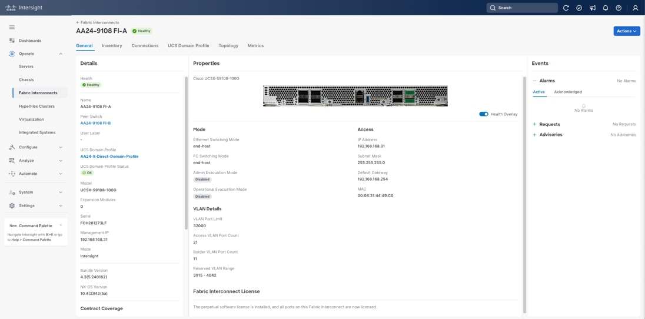The image size is (645, 319).
Task: Select the Acknowledged alarms tab
Action: pos(568,92)
